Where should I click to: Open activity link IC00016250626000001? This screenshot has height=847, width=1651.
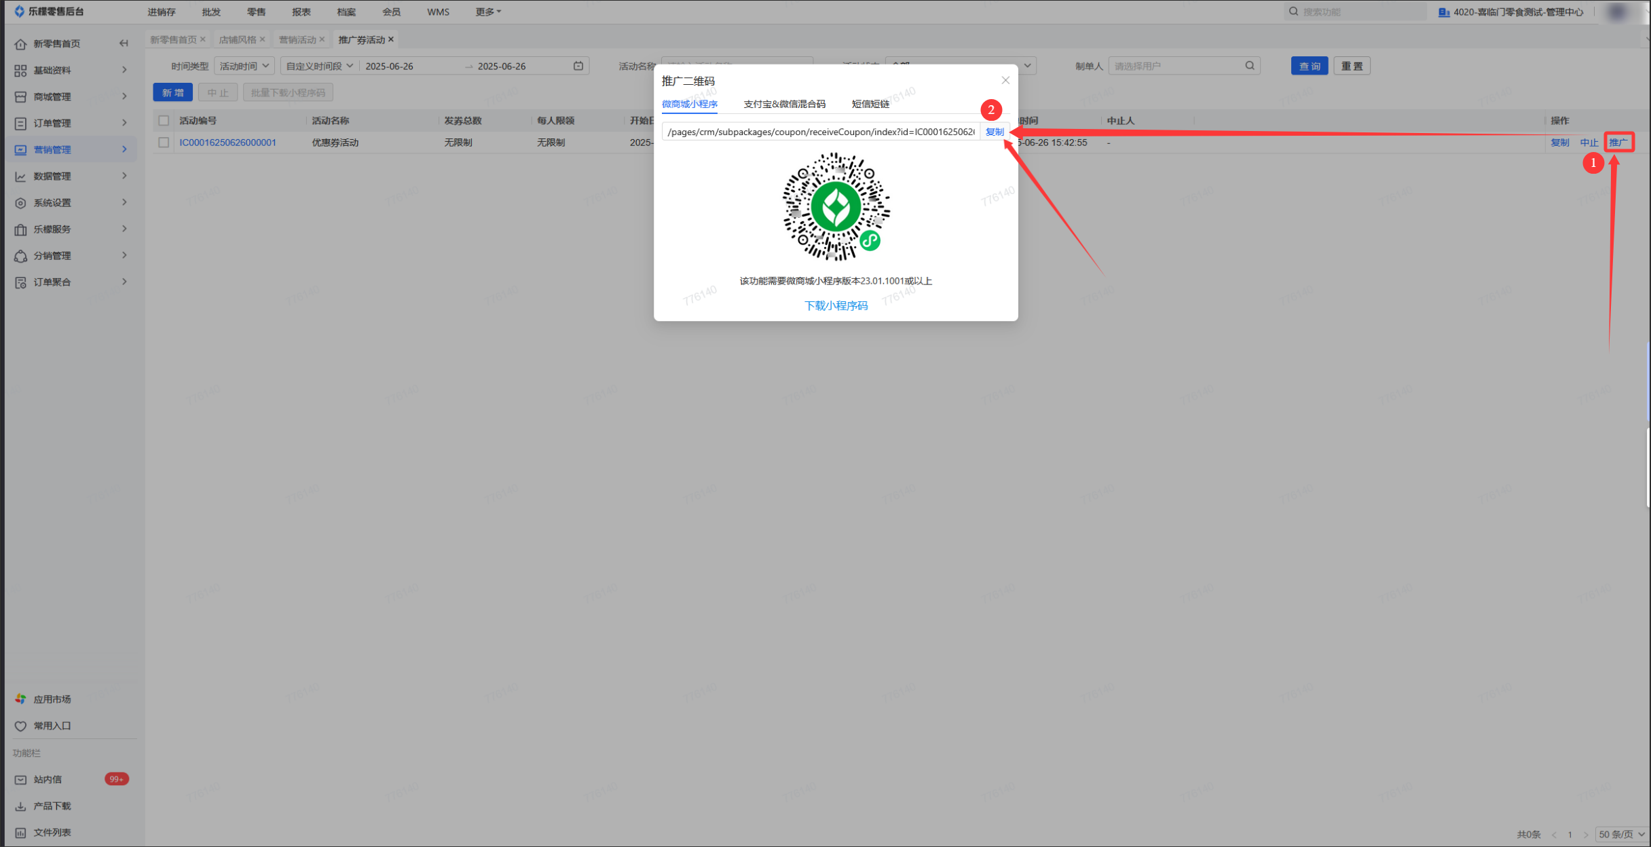(x=227, y=143)
